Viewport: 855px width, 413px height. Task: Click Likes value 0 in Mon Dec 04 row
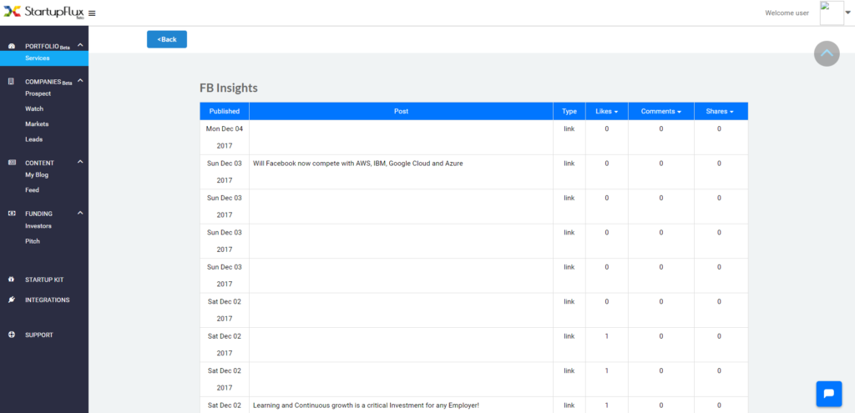[606, 128]
